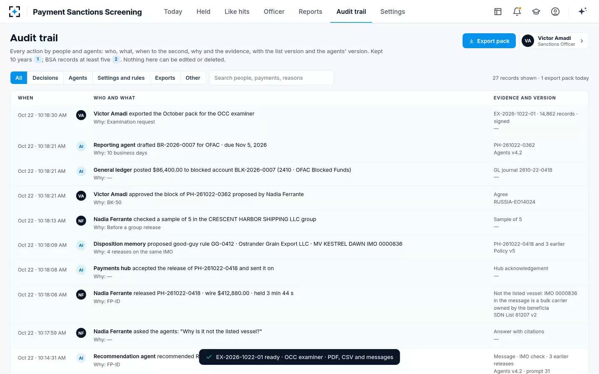599x374 pixels.
Task: Click the 'Sample of 5' evidence text
Action: (508, 219)
